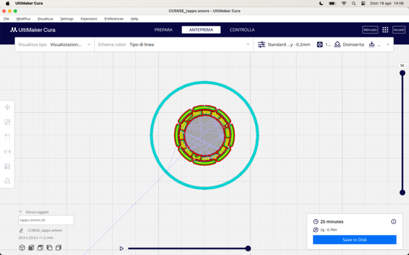Screen dimensions: 409x255
Task: Select the Rotate tool in left toolbar
Action: (8, 136)
